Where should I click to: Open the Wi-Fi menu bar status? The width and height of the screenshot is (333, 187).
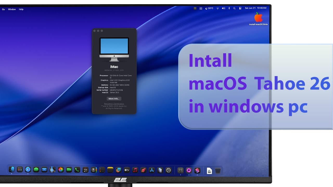(218, 8)
